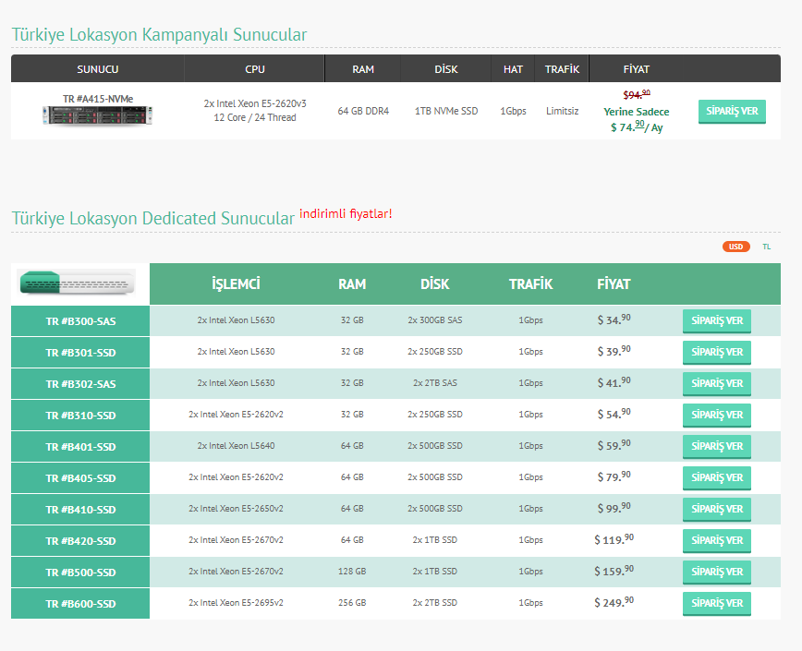Switch currency to TL
The image size is (802, 651).
point(766,247)
